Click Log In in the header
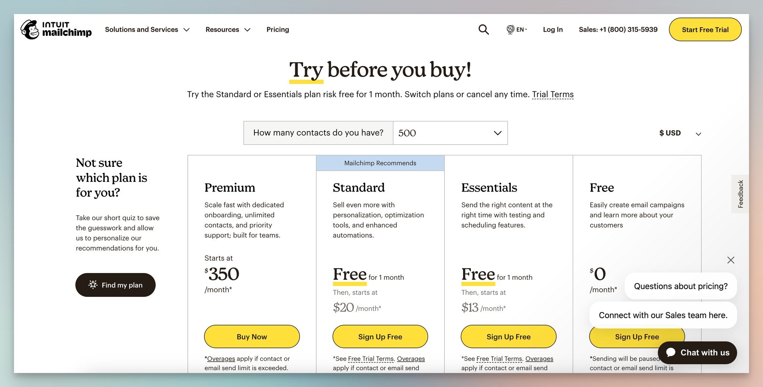 pos(553,29)
